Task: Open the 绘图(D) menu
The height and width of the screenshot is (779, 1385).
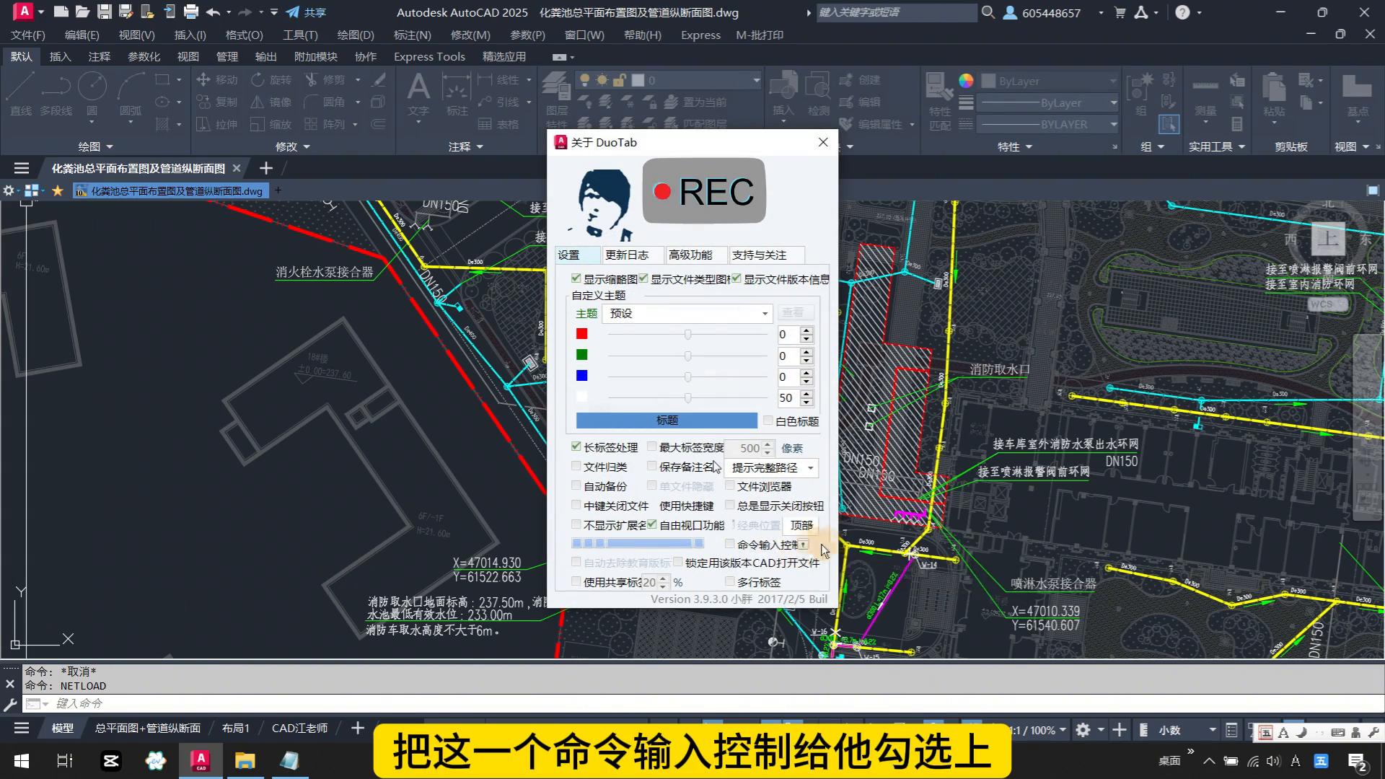Action: point(355,35)
